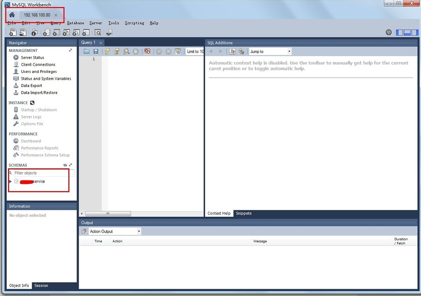
Task: Create a new view icon
Action: click(66, 32)
